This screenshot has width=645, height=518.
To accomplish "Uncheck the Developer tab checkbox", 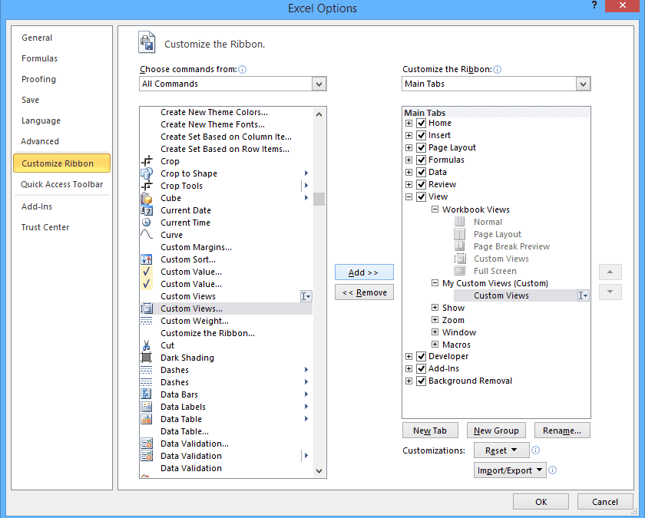I will point(421,356).
